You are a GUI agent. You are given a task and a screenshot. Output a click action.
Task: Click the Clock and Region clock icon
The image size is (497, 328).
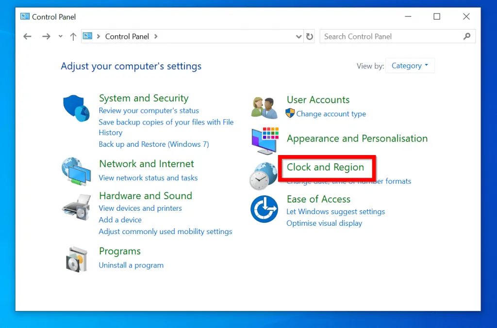[263, 176]
